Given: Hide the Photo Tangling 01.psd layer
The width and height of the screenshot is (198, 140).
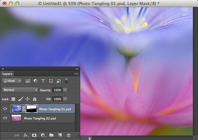Looking at the screenshot, I should click(x=5, y=108).
